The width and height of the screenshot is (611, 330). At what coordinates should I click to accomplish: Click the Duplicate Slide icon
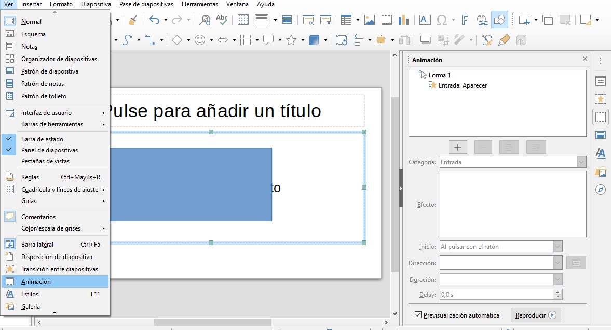(548, 20)
